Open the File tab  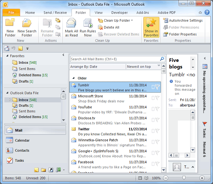[11, 13]
